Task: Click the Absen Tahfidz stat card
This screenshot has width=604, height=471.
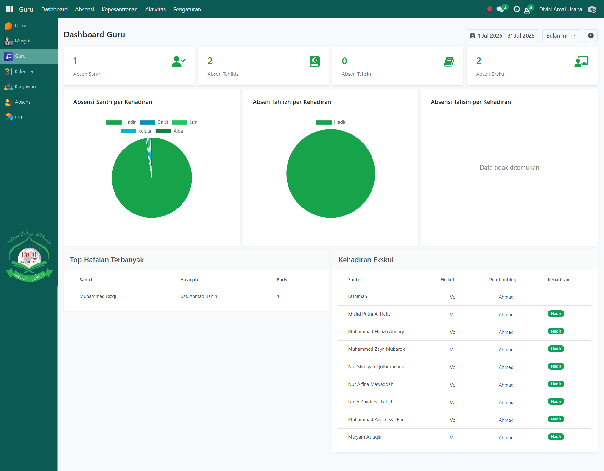Action: tap(263, 66)
